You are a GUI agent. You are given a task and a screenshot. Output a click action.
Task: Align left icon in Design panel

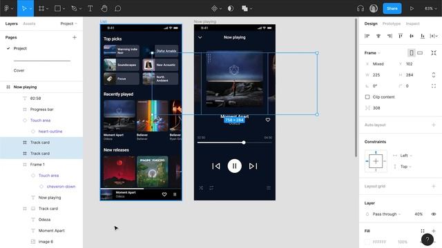(x=367, y=36)
